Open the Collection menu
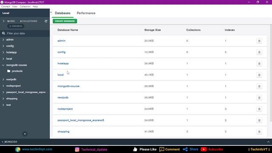Viewport: 272px width, 153px height. 25,7
